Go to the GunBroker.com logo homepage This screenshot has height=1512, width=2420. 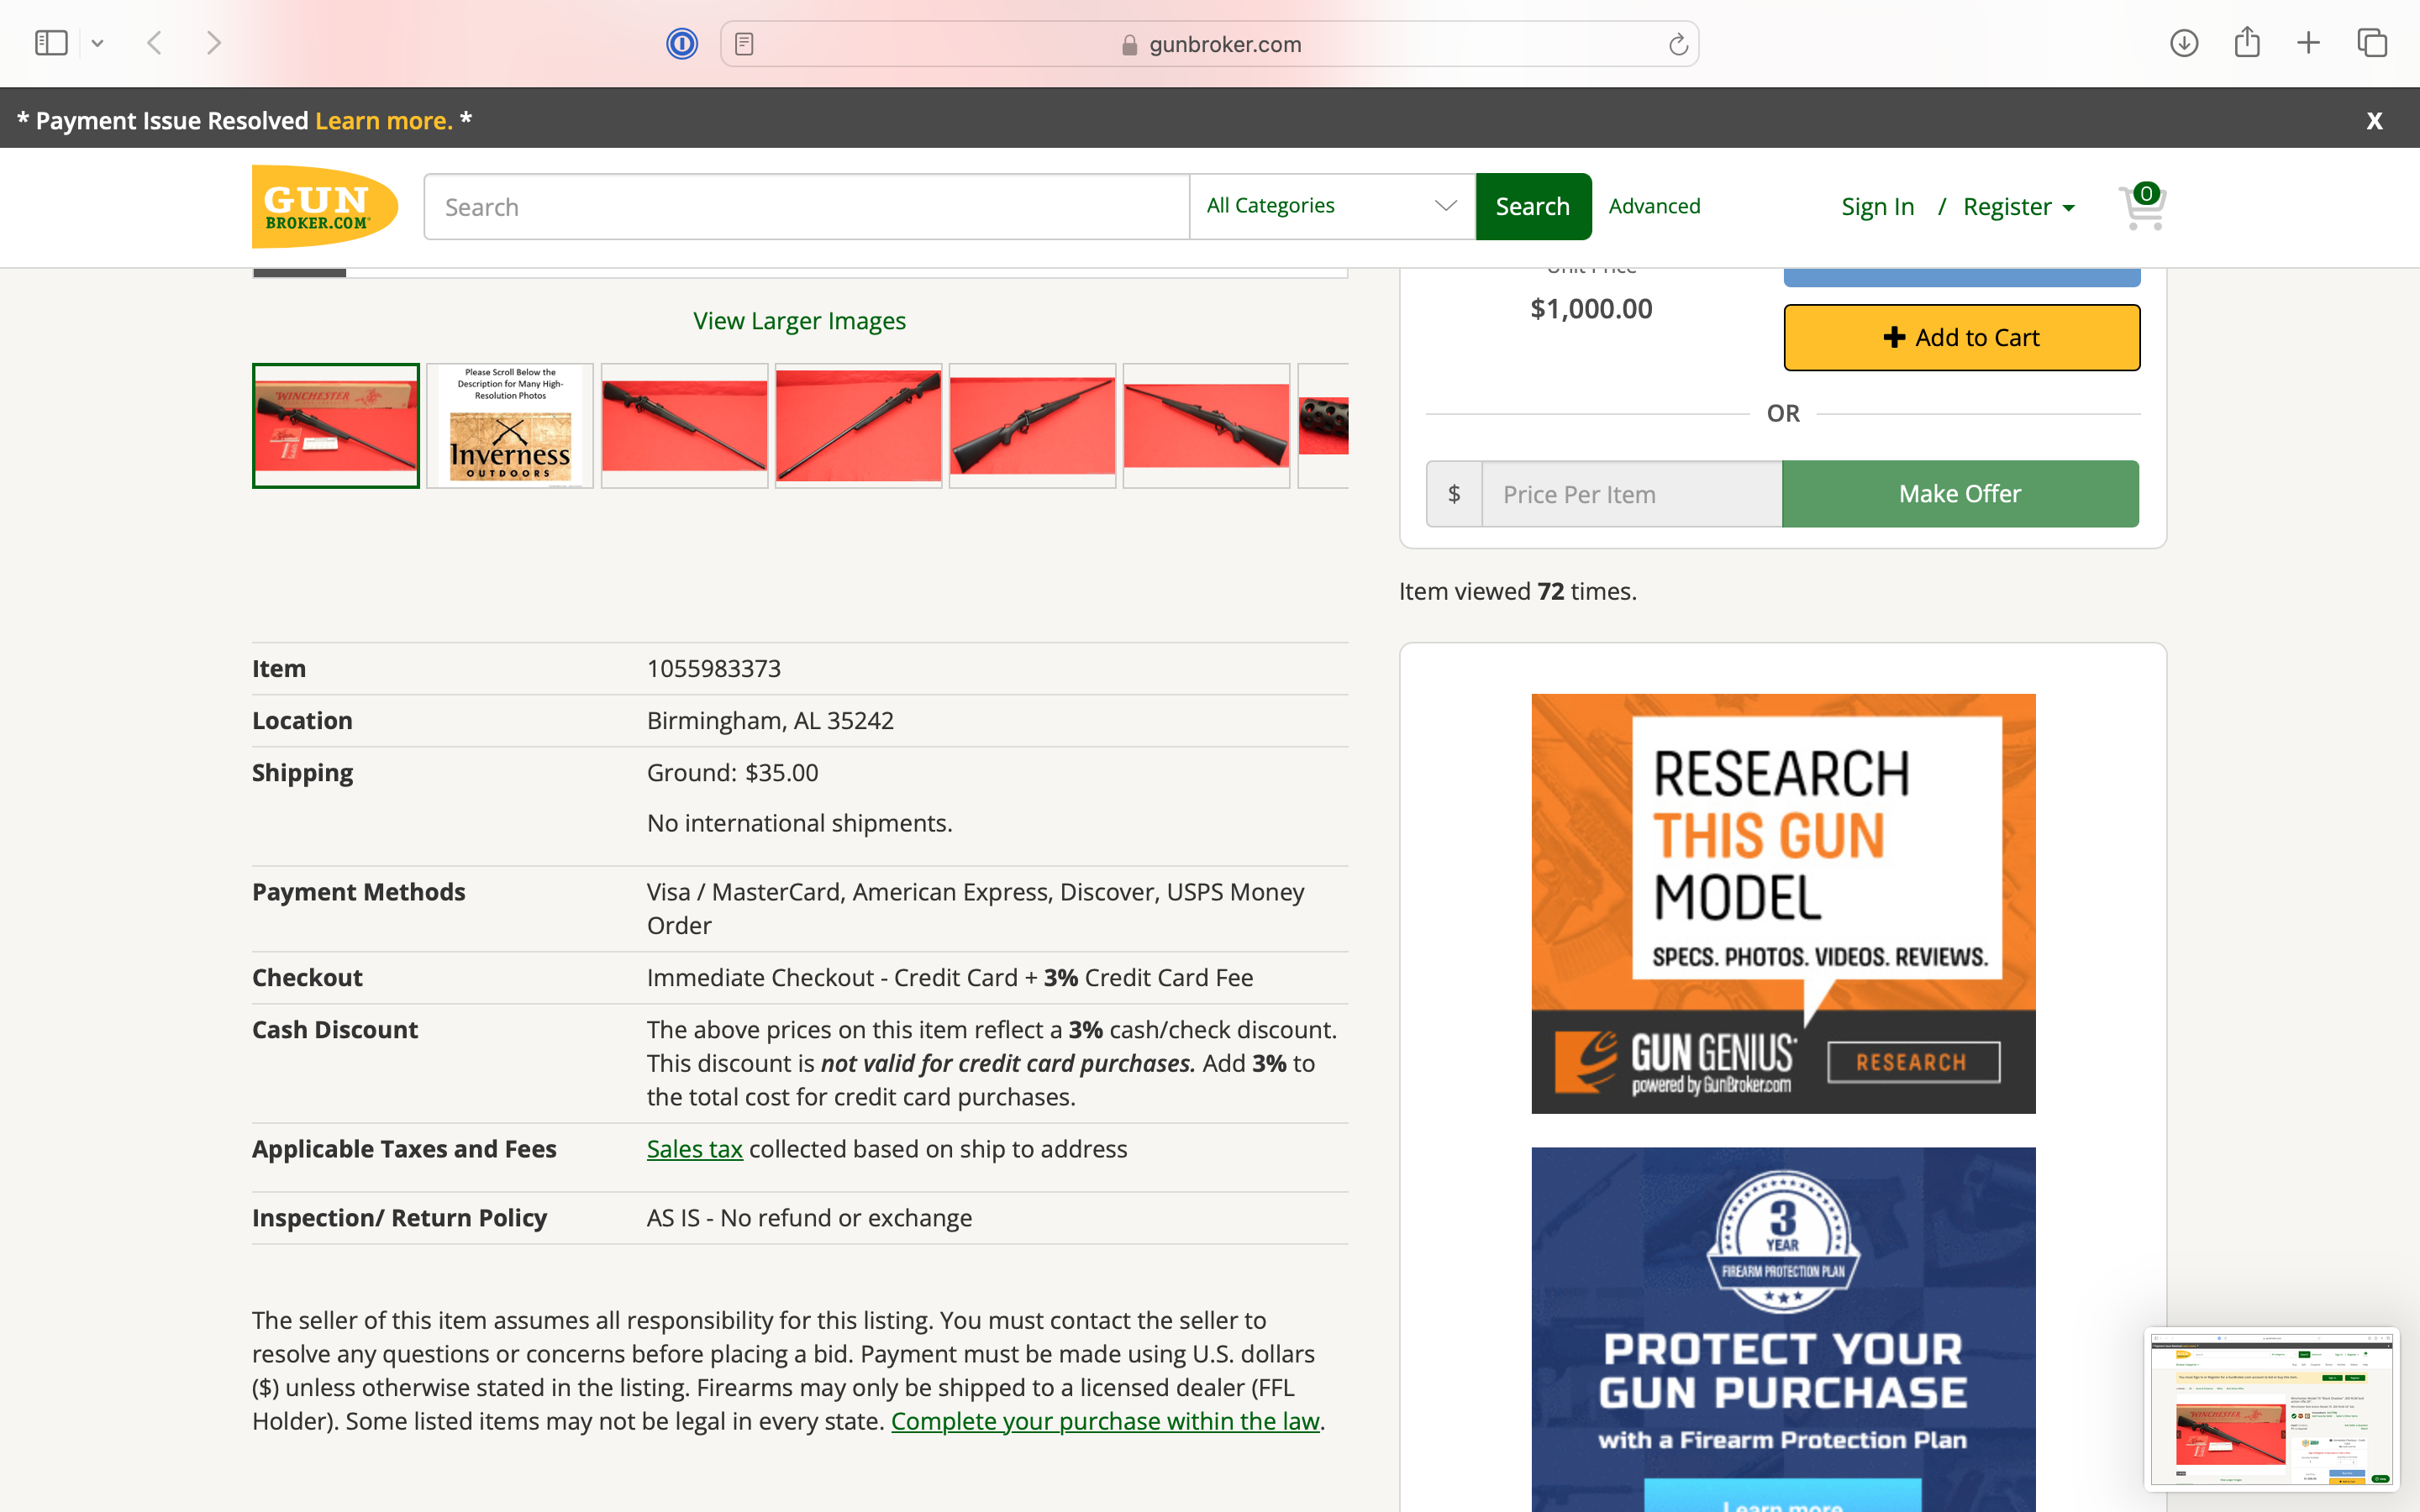324,207
